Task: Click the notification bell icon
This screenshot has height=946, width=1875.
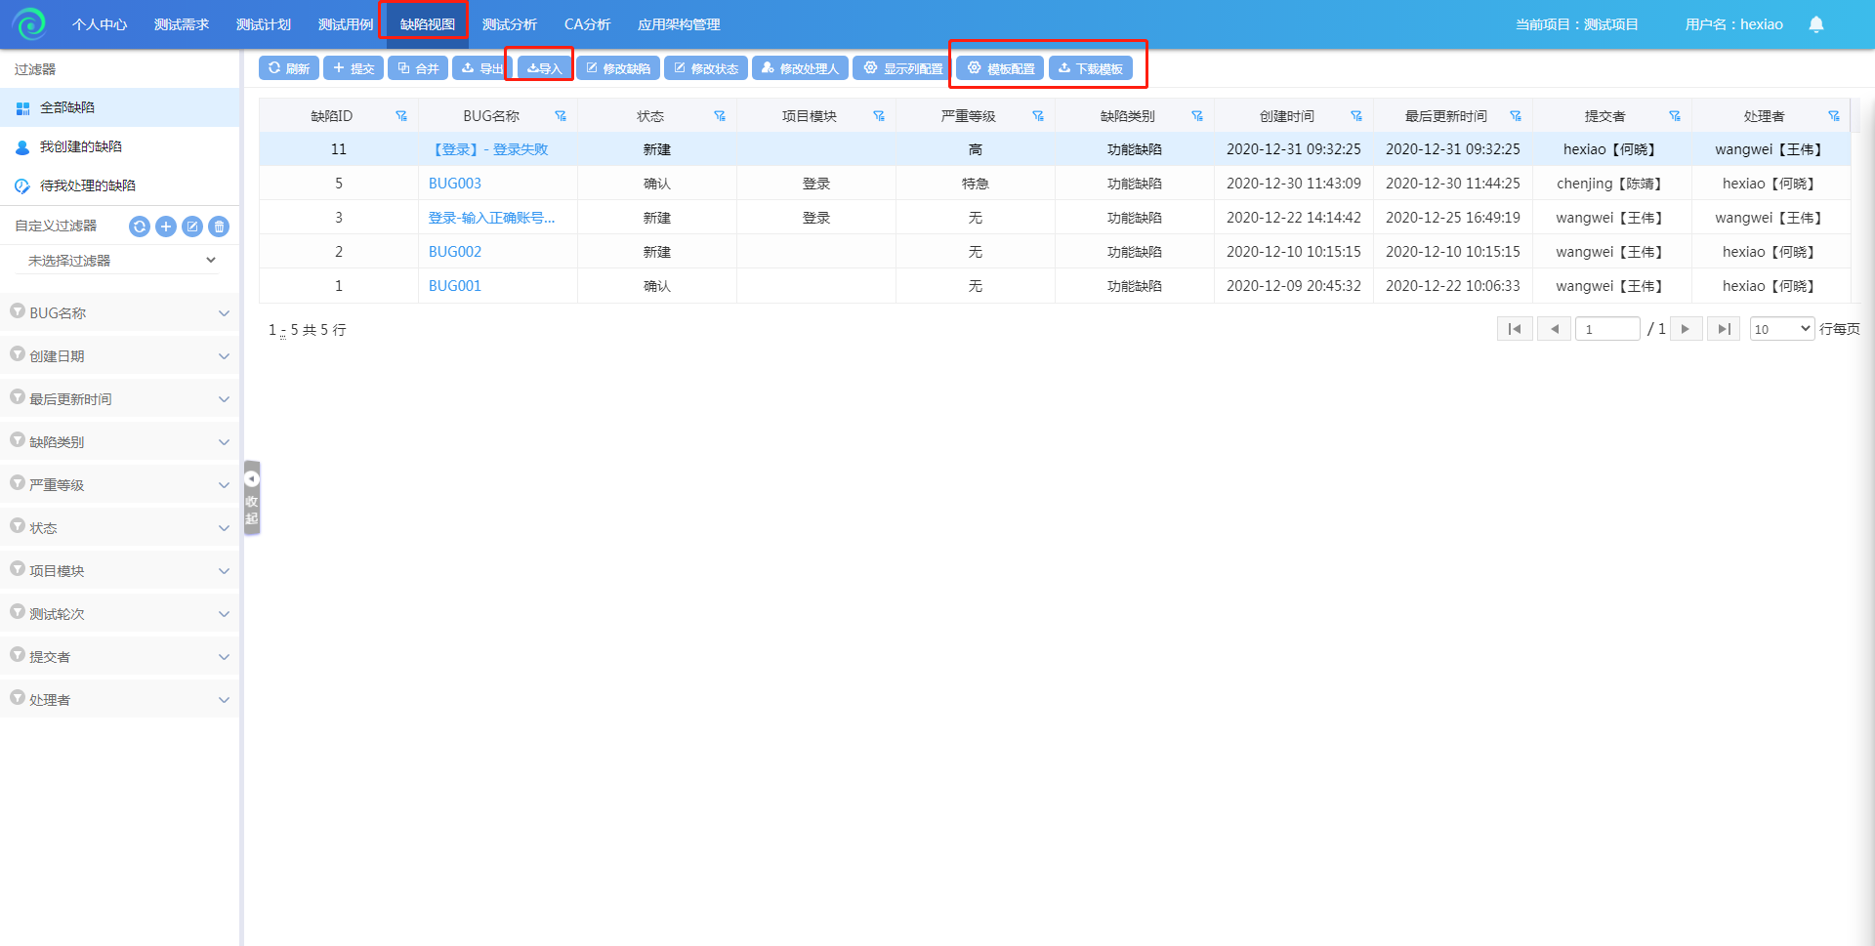Action: click(1815, 24)
